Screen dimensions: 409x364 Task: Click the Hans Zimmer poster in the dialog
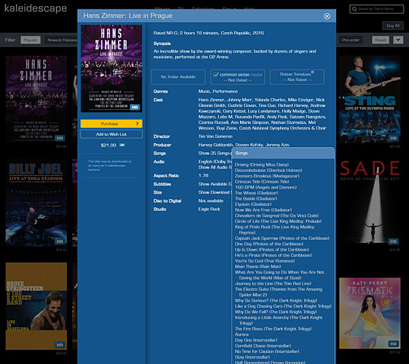[x=111, y=69]
